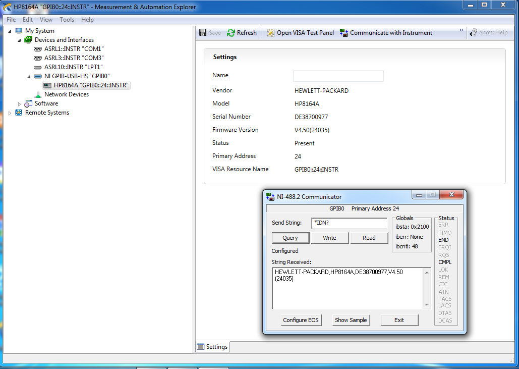Click the Save disk icon in toolbar
The width and height of the screenshot is (519, 369).
coord(203,33)
